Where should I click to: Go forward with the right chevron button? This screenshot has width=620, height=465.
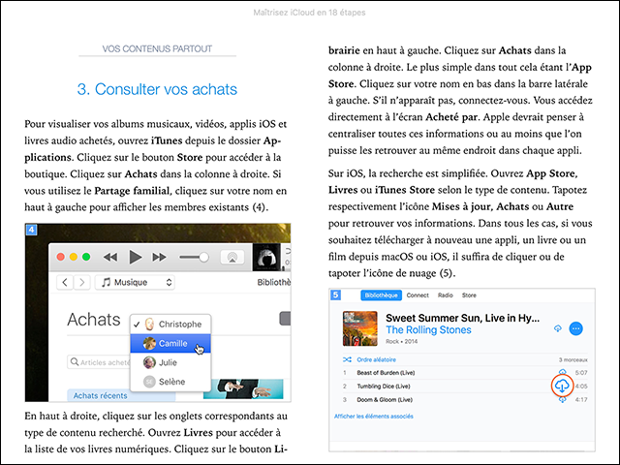[x=81, y=282]
